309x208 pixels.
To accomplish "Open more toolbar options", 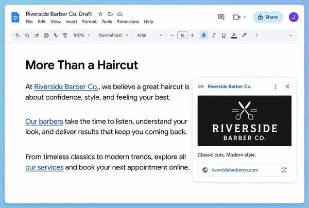I will pos(257,36).
